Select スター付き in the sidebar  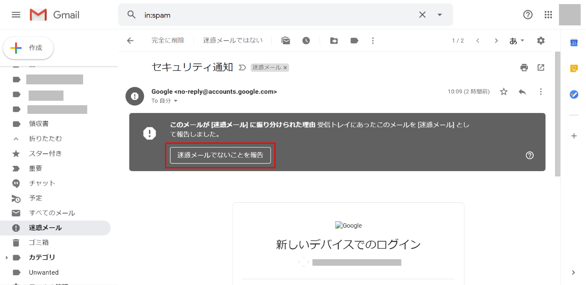point(45,154)
